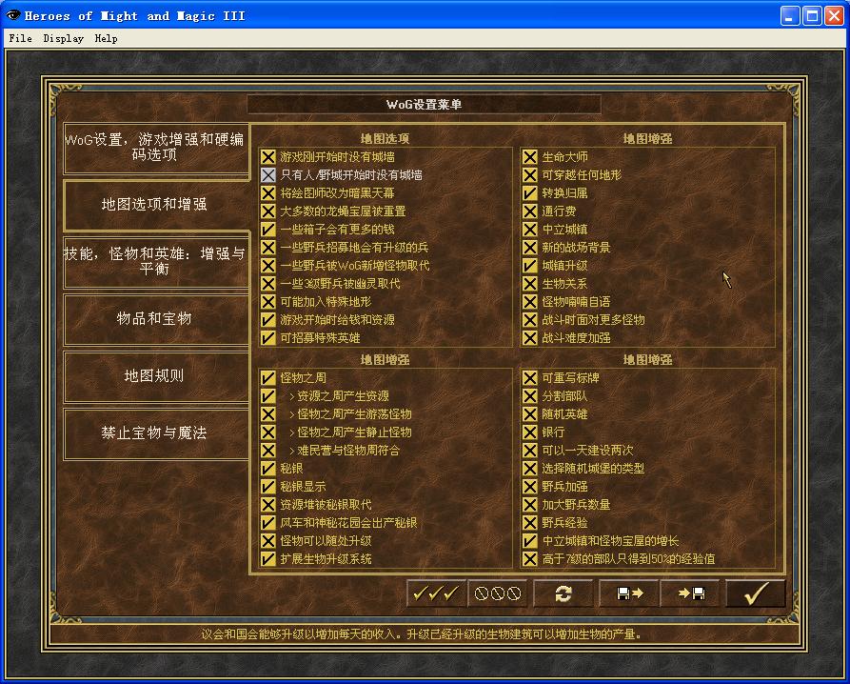Enable sub-option 怪物之周产生静止怪物

point(267,433)
